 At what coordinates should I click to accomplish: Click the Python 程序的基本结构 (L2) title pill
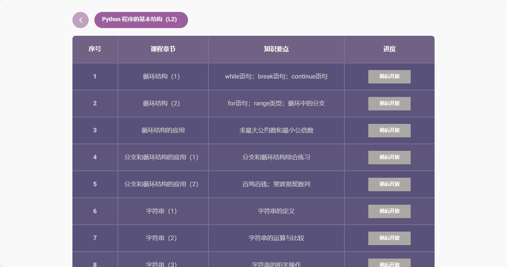tap(141, 20)
